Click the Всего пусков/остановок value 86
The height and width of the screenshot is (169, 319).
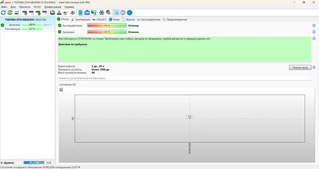tap(93, 73)
